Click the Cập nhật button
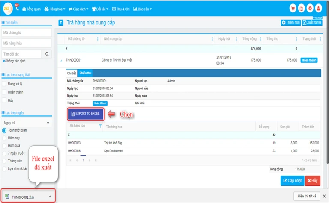Image resolution: width=329 pixels, height=203 pixels. click(292, 181)
